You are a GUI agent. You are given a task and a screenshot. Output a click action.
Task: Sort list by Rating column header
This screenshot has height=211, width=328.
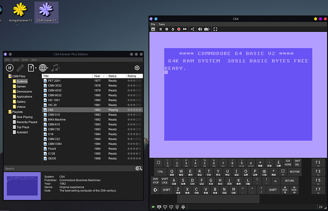point(135,76)
